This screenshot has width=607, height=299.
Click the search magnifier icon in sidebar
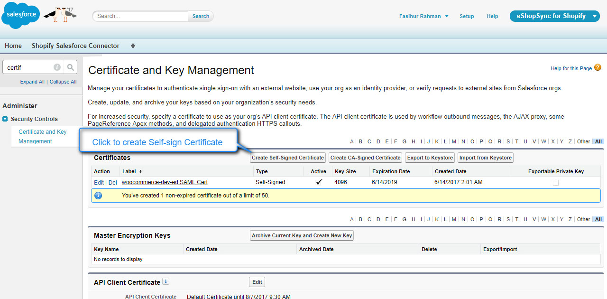coord(70,67)
